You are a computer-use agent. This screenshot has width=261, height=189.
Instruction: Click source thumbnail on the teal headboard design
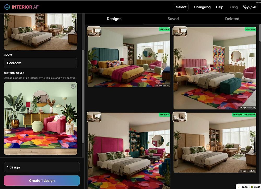click(x=94, y=31)
